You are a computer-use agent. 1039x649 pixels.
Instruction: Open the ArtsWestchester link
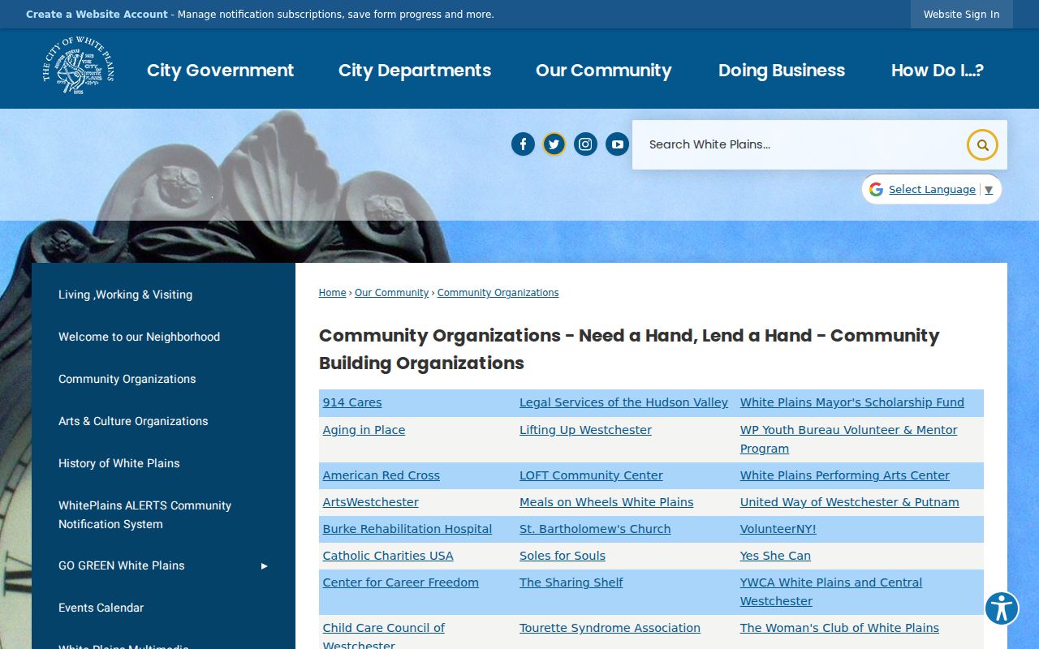pyautogui.click(x=371, y=502)
